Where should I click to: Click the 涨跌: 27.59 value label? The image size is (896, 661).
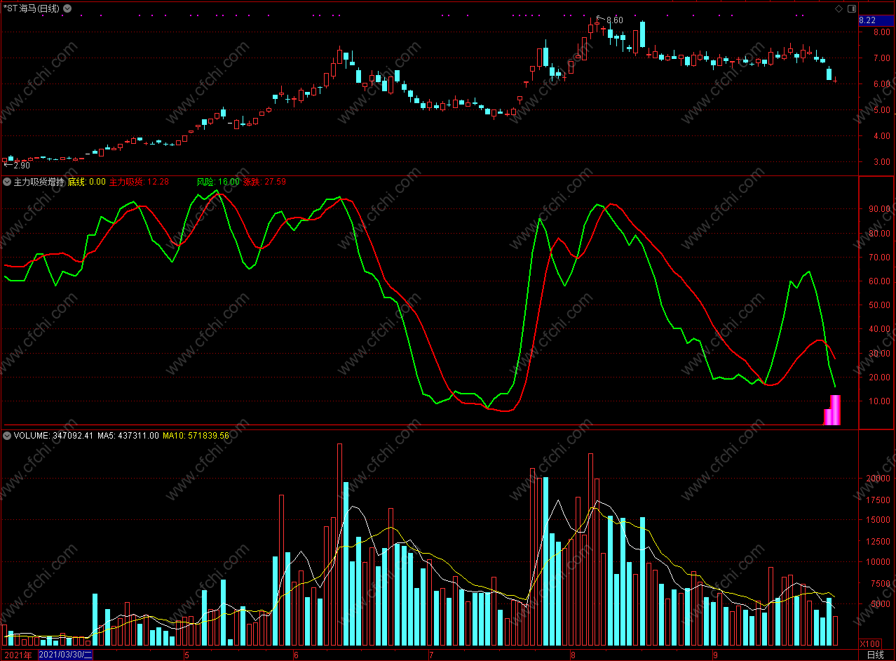[264, 182]
